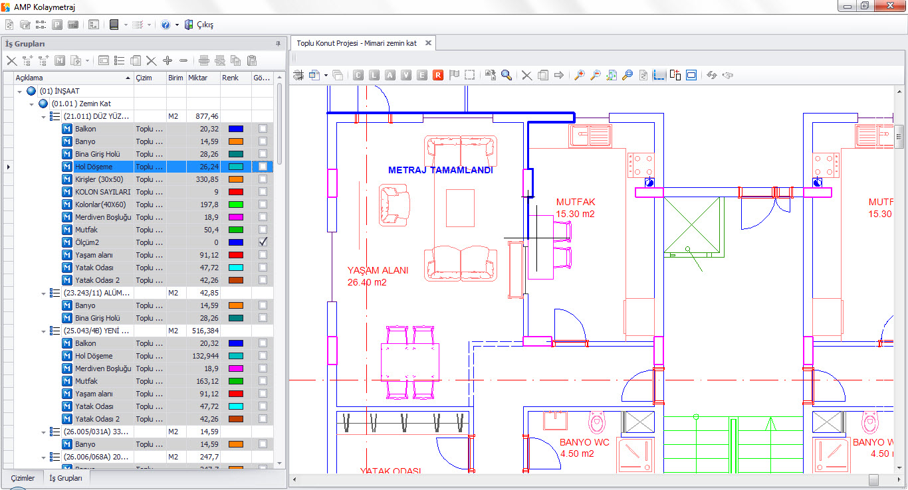Switch to the Çizimler tab
Screen dimensions: 908x490
[x=22, y=477]
